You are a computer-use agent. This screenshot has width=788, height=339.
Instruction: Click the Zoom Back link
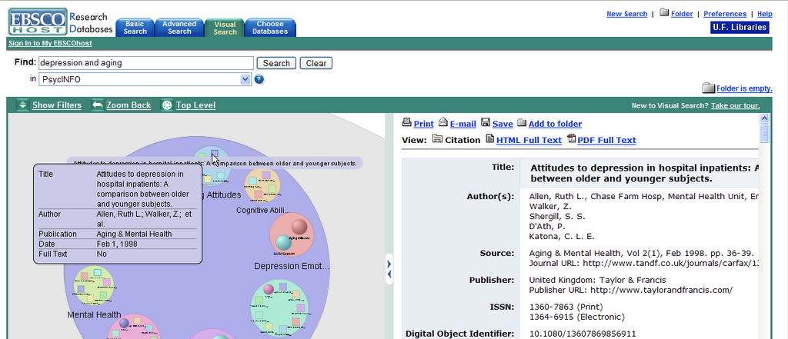tap(129, 105)
